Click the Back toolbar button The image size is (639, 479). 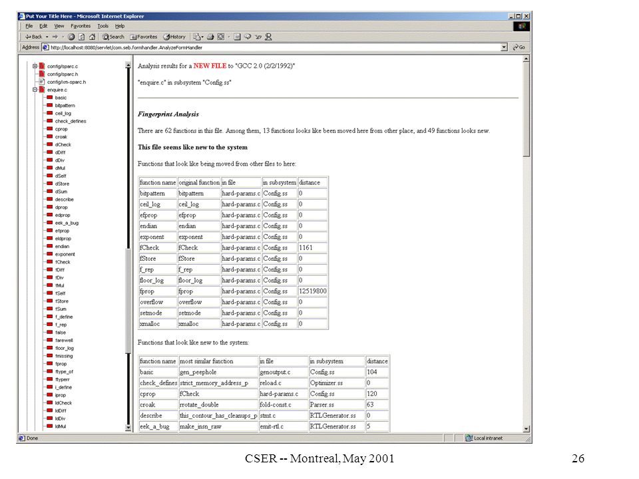(x=34, y=37)
